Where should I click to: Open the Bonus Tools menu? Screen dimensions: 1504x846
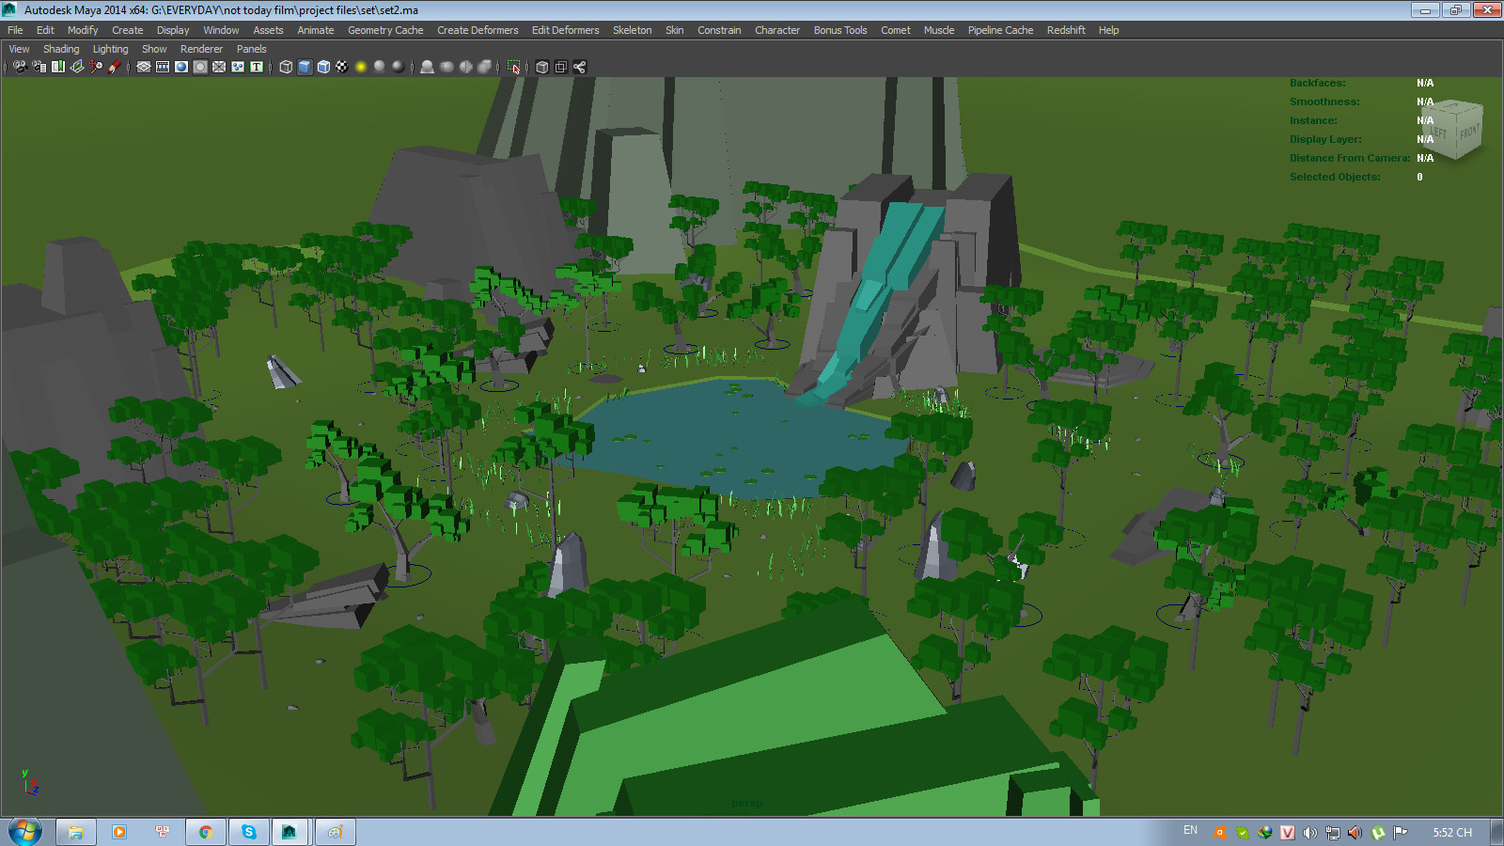[839, 29]
